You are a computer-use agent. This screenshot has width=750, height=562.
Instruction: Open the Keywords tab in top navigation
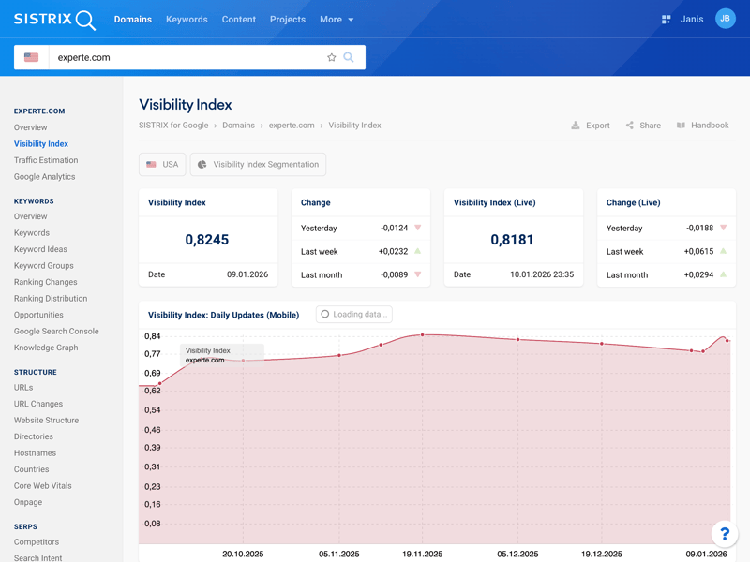click(x=187, y=20)
